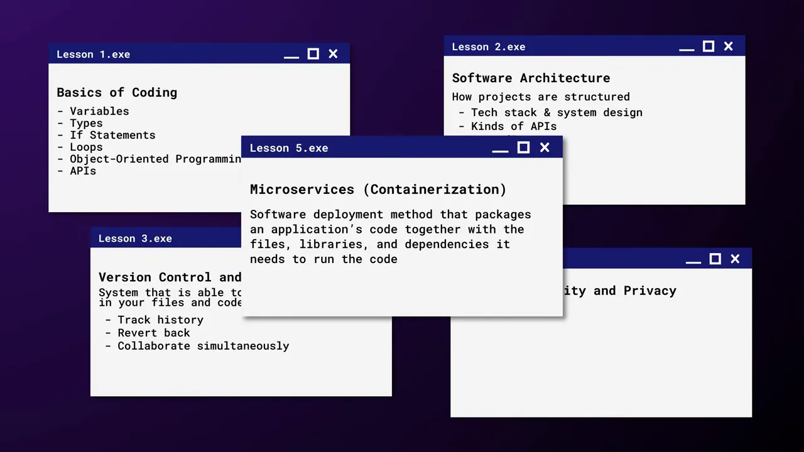Image resolution: width=804 pixels, height=452 pixels.
Task: Minimize the window showing the Privacy heading
Action: click(693, 262)
